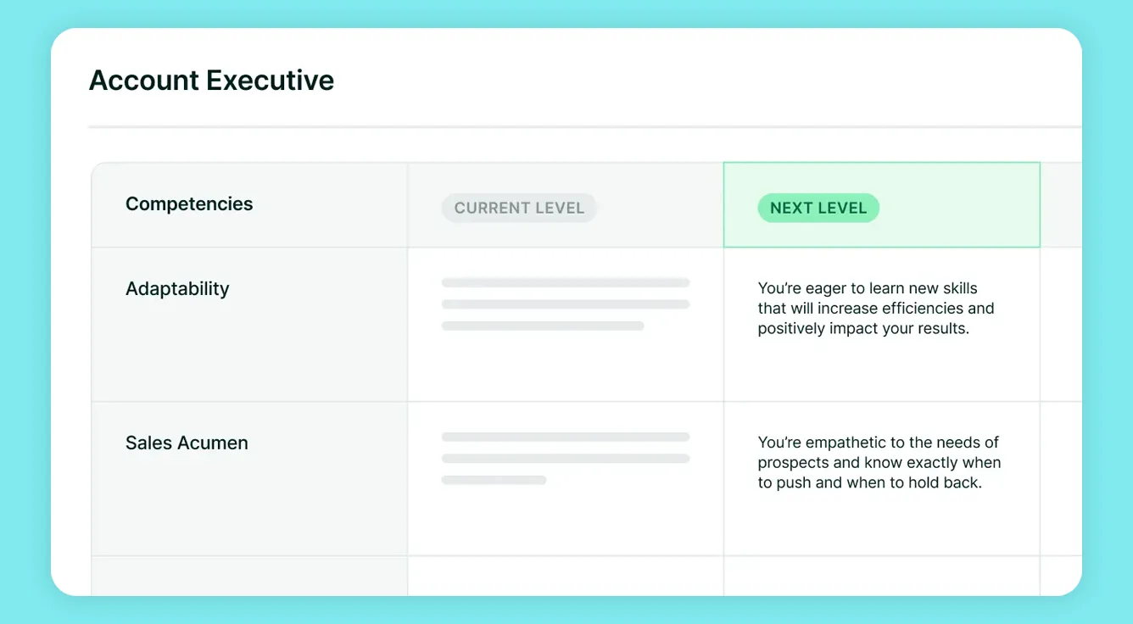Click the Adaptability next-level description text

click(x=876, y=308)
